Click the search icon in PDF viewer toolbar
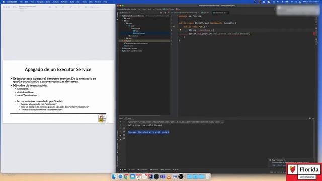 click(91, 7)
